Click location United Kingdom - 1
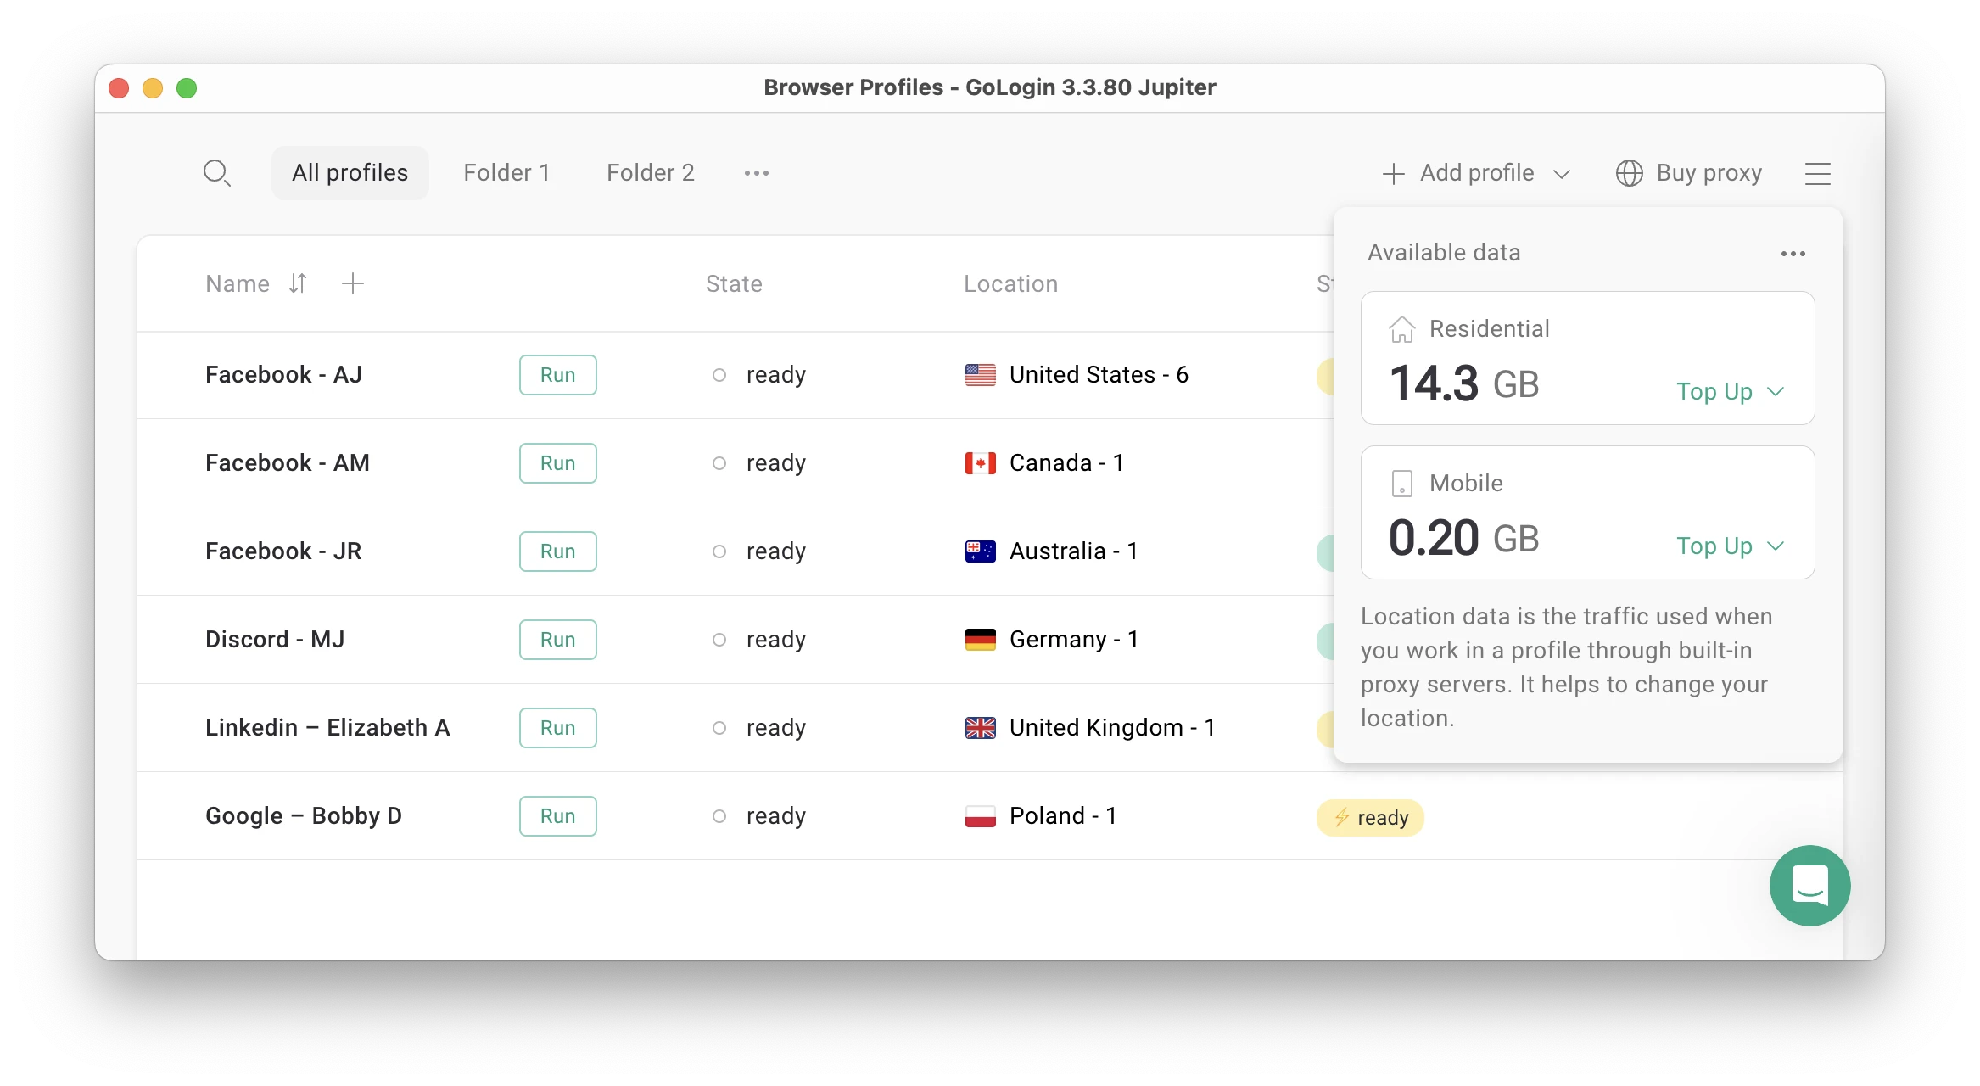The image size is (1980, 1086). pos(1112,728)
